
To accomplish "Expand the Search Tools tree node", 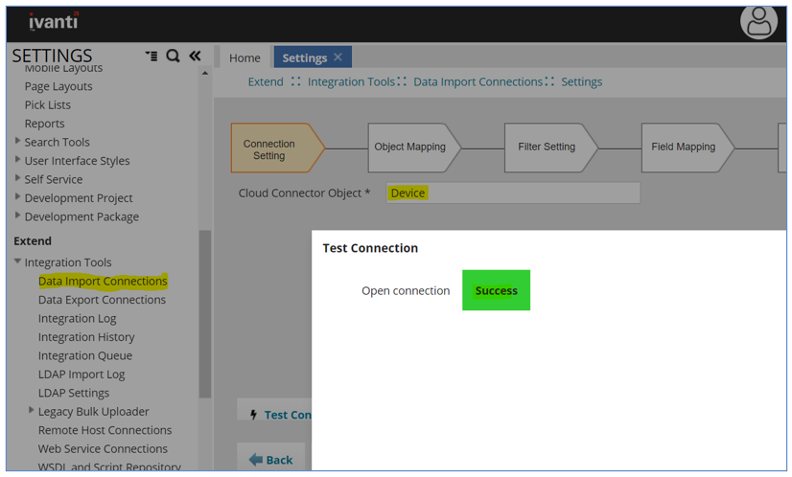I will 17,142.
